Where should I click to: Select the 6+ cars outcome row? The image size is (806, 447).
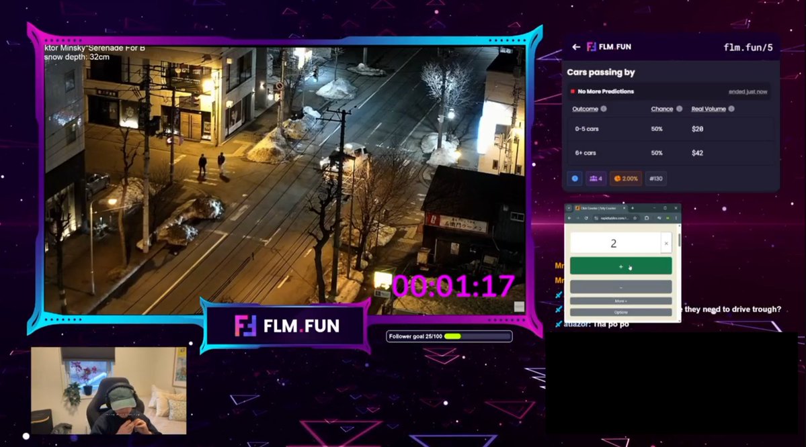coord(671,153)
